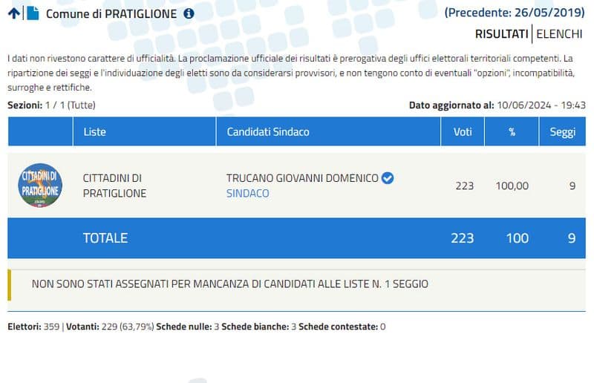Click the verified checkmark badge after Trucano

pos(387,178)
